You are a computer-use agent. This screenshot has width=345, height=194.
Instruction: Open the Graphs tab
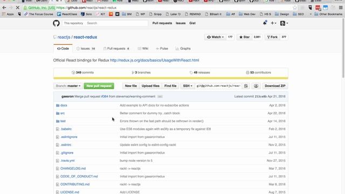183,48
